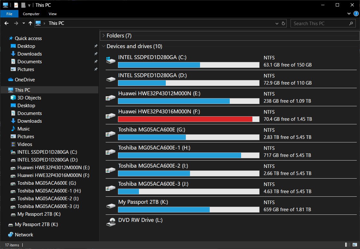Open Downloads under This PC in sidebar
The width and height of the screenshot is (360, 249).
click(x=30, y=121)
